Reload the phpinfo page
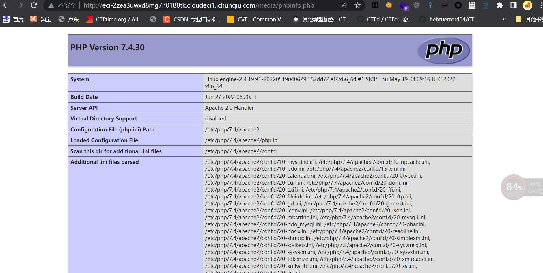This screenshot has width=543, height=273. pyautogui.click(x=34, y=5)
